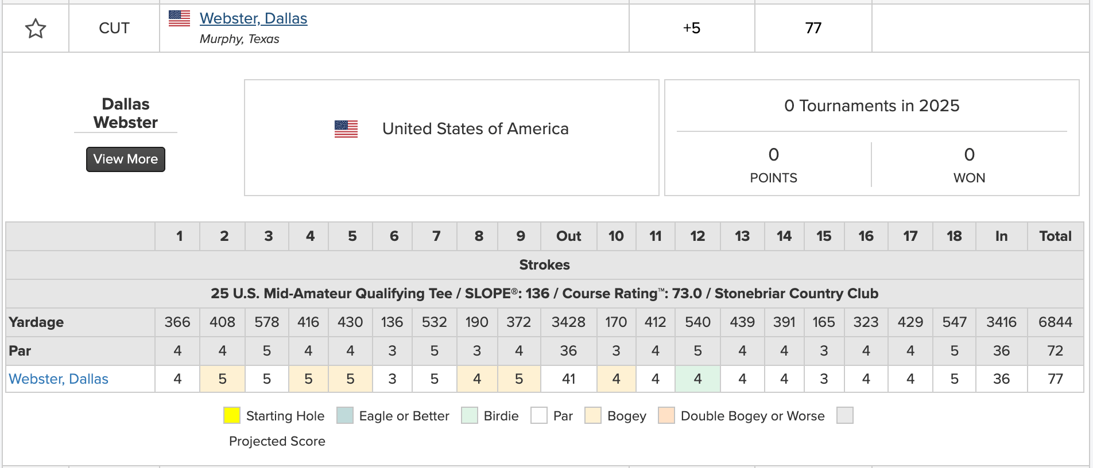Select hole 12 birdie score cell
This screenshot has height=468, width=1093.
(697, 379)
